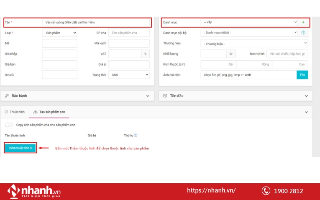Click the phone icon near 1900 2812
The image size is (320, 200).
pos(266,191)
